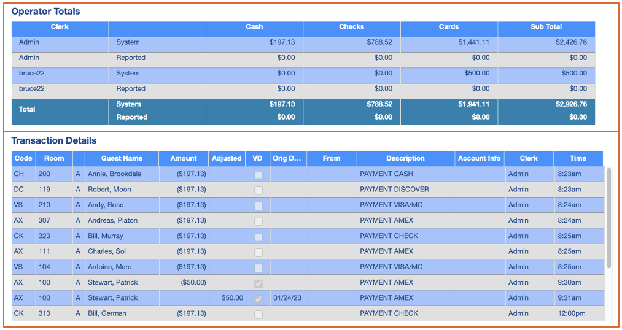
Task: Toggle VD checkbox for Annie, Brookdale row
Action: pyautogui.click(x=259, y=174)
